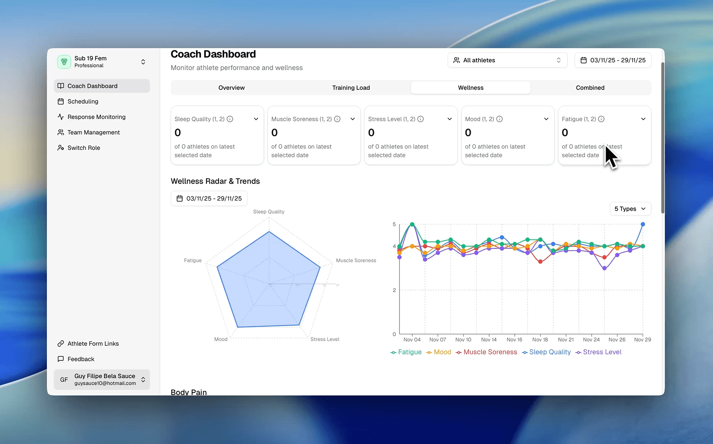Click the Sub 19 Fem team badge icon
The image size is (713, 444).
(x=64, y=62)
